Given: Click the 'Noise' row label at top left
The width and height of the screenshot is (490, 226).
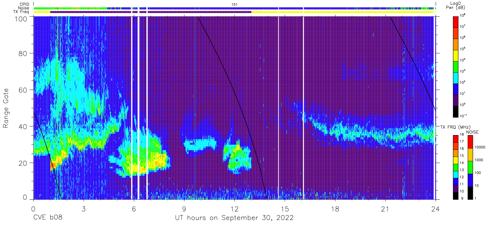Looking at the screenshot, I should (x=24, y=8).
